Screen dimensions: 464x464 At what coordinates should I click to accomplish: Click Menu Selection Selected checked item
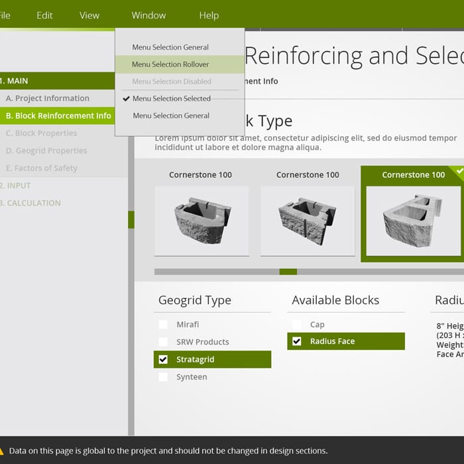coord(180,98)
